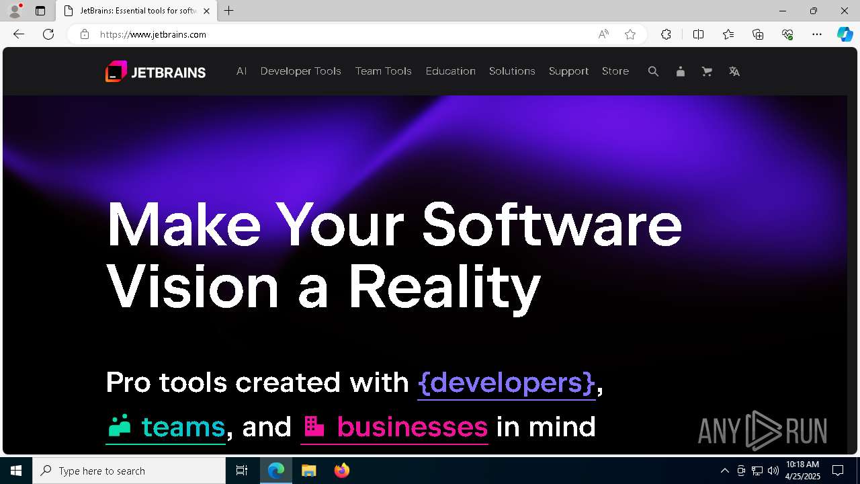Viewport: 860px width, 484px height.
Task: Activate the Read aloud icon
Action: 603,34
